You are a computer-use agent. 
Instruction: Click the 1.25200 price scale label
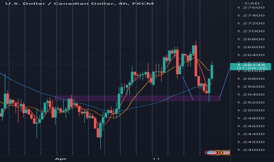(250, 103)
